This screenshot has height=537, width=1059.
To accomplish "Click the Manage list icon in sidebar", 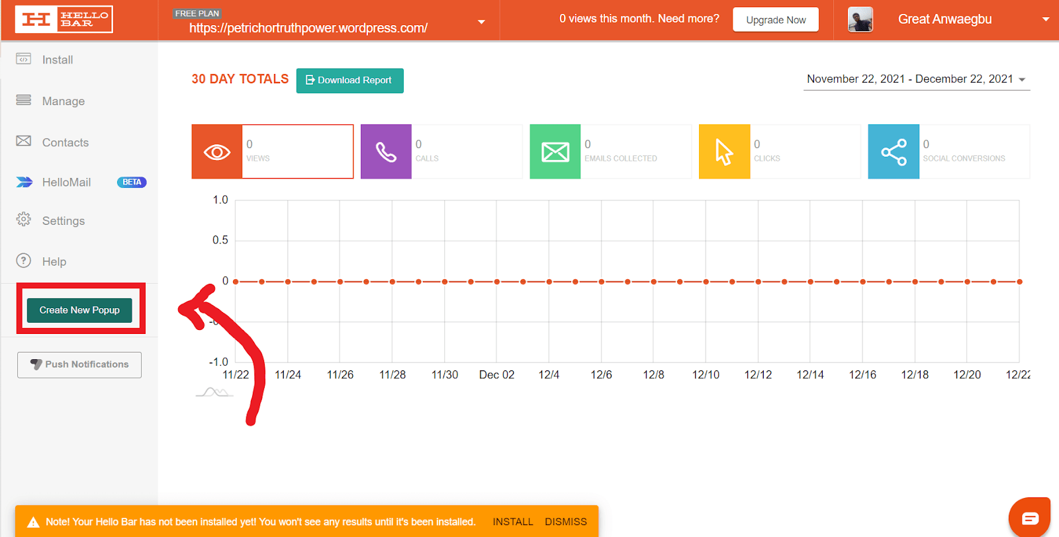I will click(23, 100).
